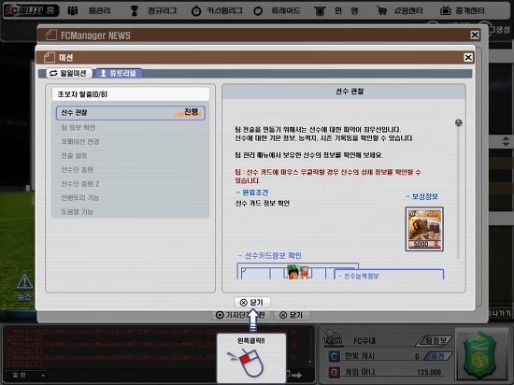The image size is (514, 385).
Task: Click the up-down arrows on the right edge
Action: tap(506, 141)
